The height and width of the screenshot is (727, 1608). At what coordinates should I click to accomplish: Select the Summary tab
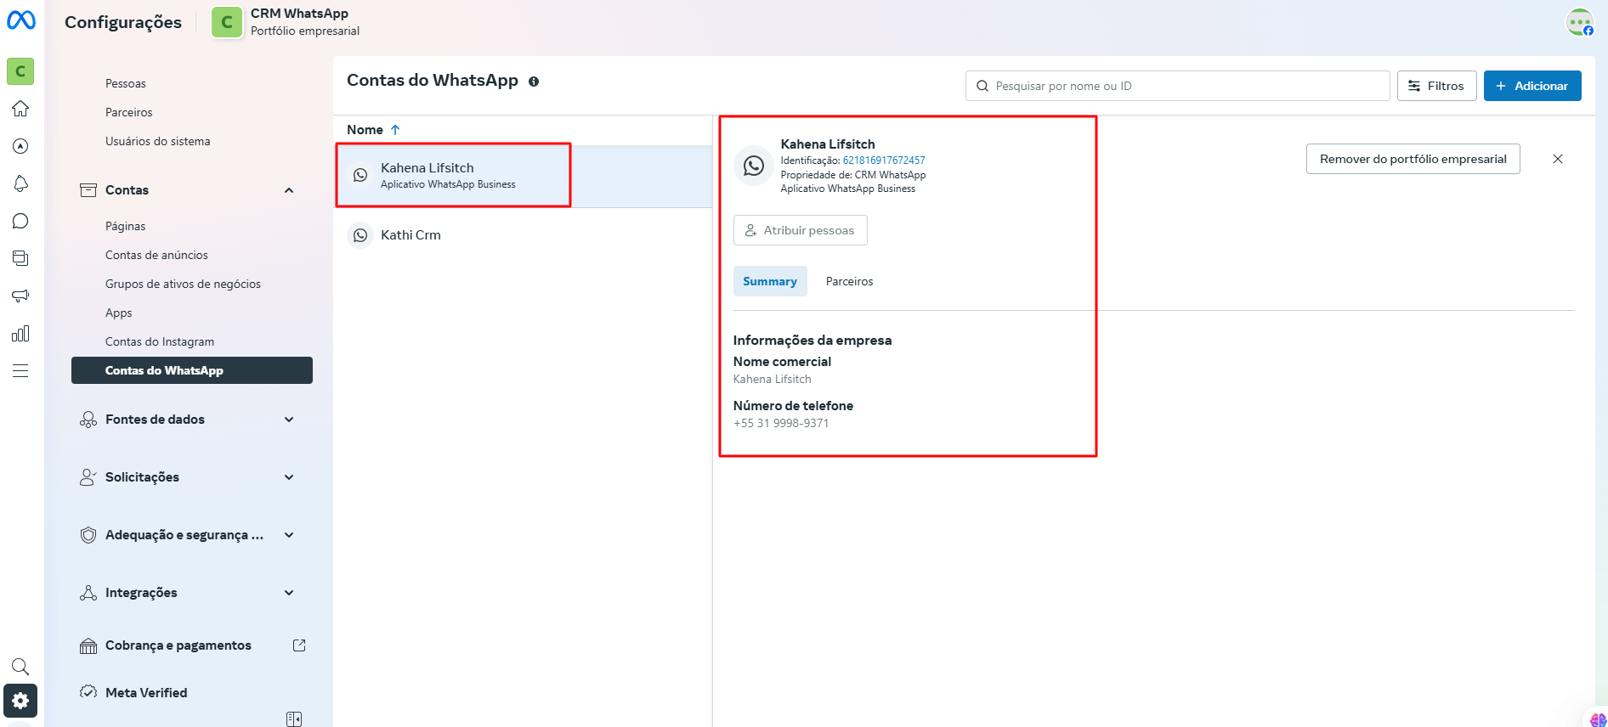point(770,281)
